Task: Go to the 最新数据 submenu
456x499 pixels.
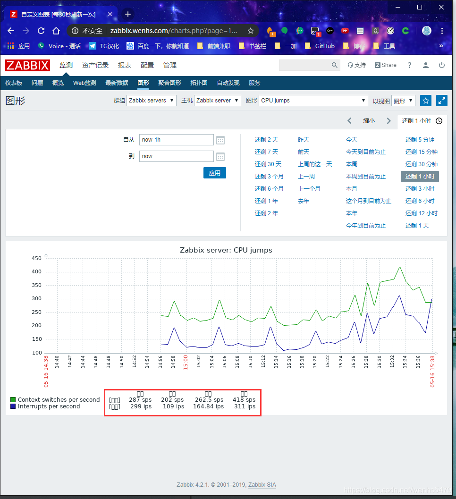Action: pos(117,83)
